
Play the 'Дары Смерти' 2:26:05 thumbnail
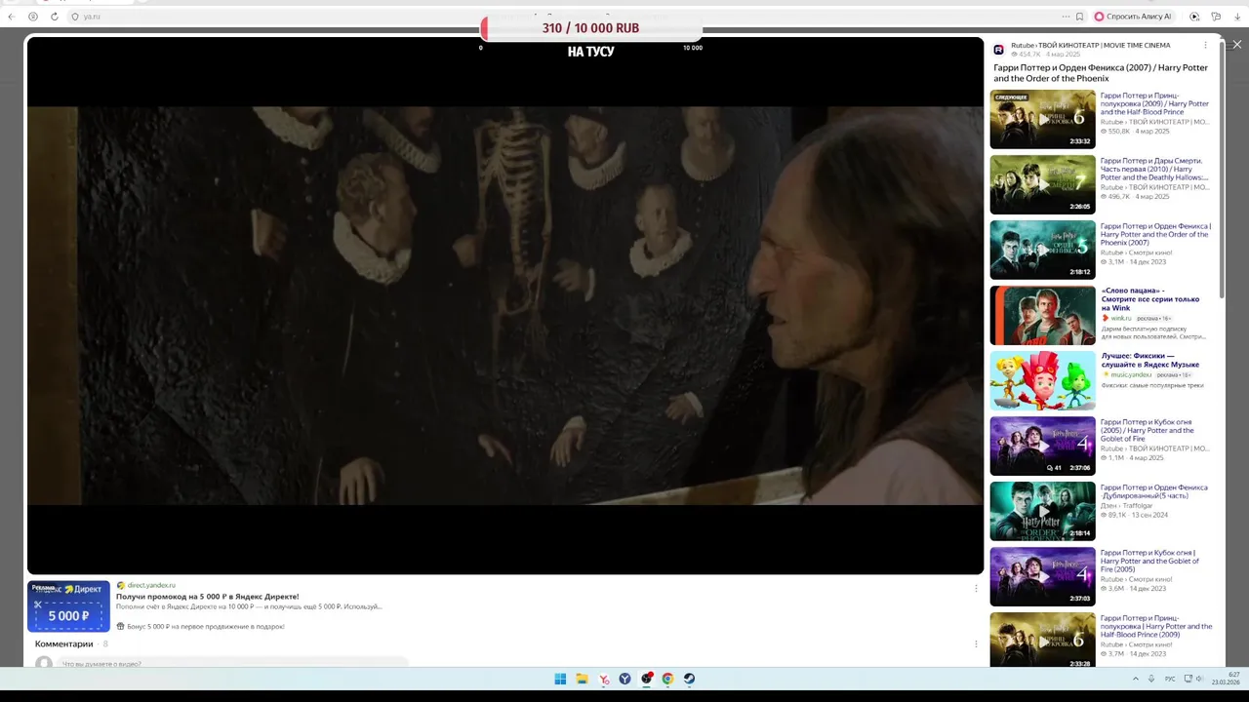(x=1042, y=185)
